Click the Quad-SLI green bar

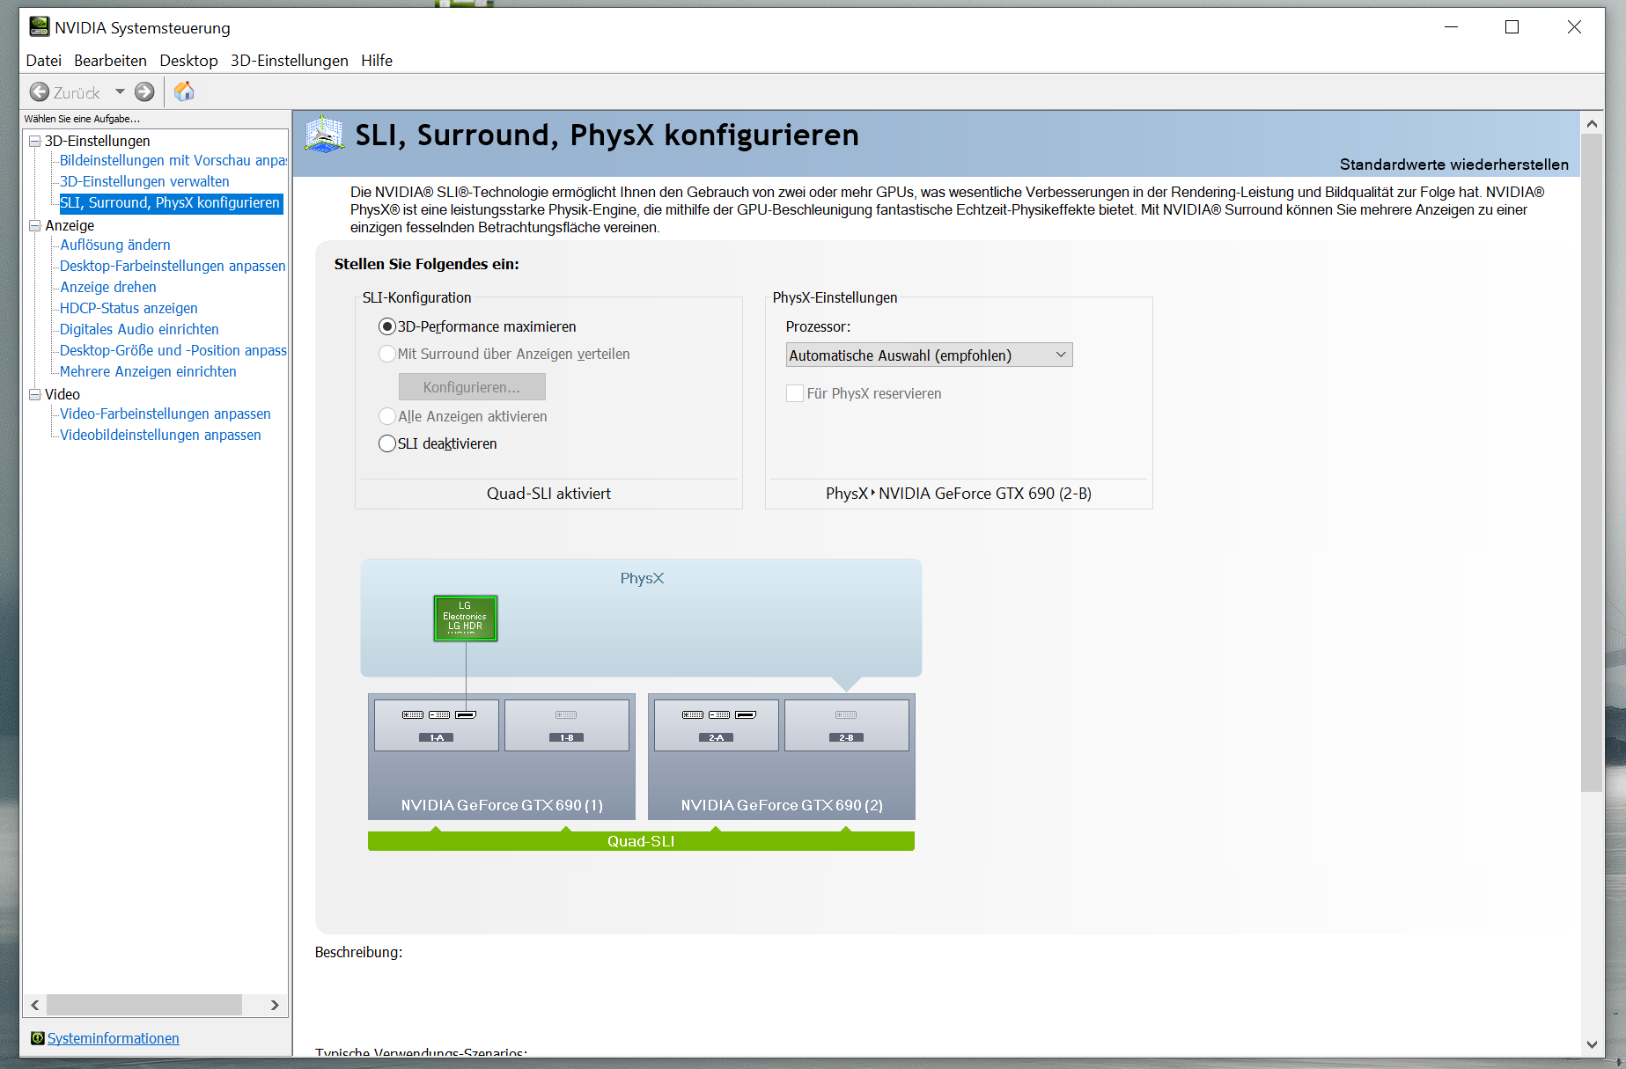[x=641, y=841]
